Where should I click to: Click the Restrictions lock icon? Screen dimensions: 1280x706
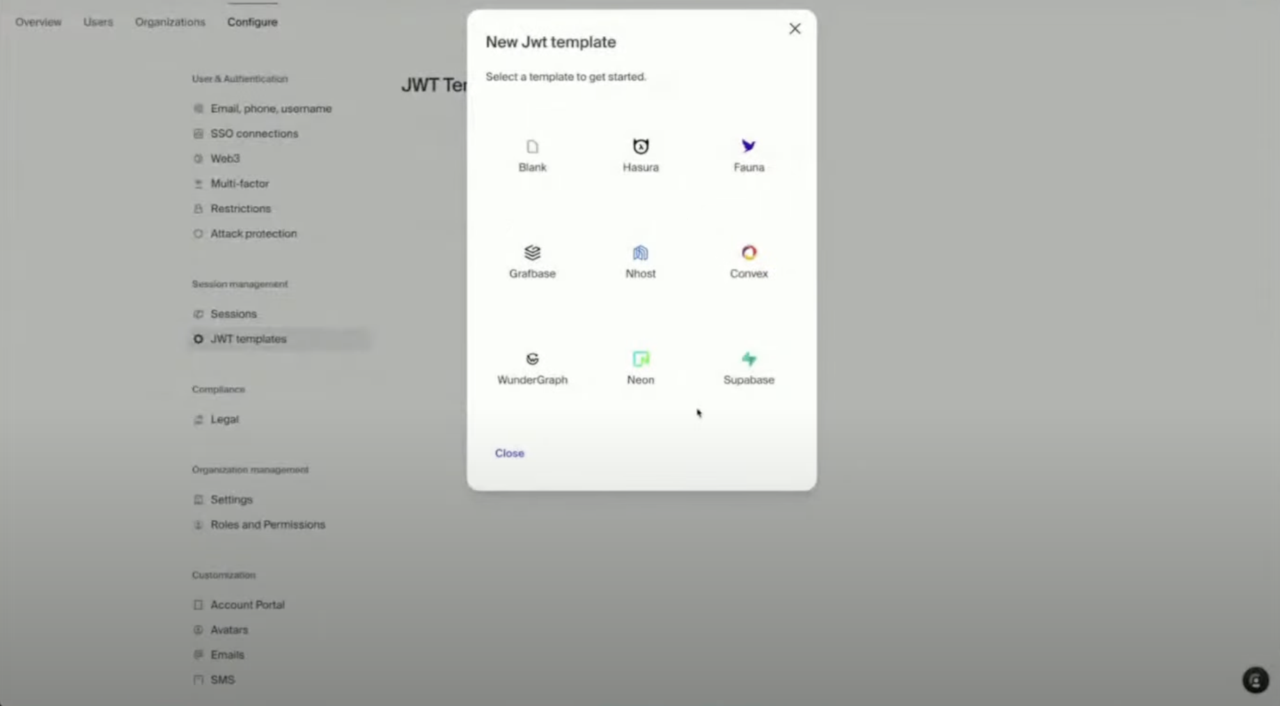click(198, 209)
